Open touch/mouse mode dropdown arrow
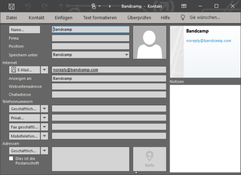Screen dimensions: 241x175 tap(100, 6)
